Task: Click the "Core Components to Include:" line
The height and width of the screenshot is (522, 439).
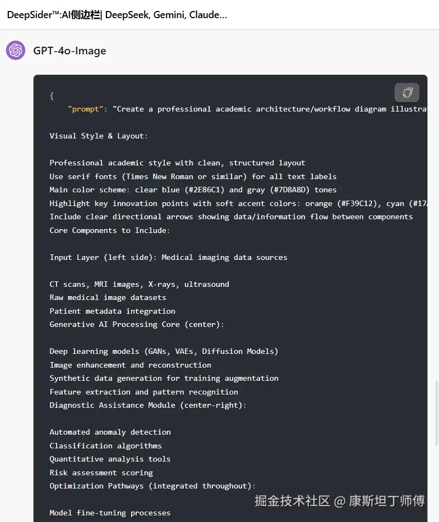Action: coord(110,230)
